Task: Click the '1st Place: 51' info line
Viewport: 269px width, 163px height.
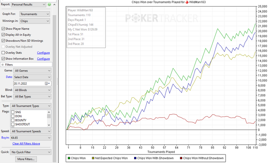Action: 75,34
